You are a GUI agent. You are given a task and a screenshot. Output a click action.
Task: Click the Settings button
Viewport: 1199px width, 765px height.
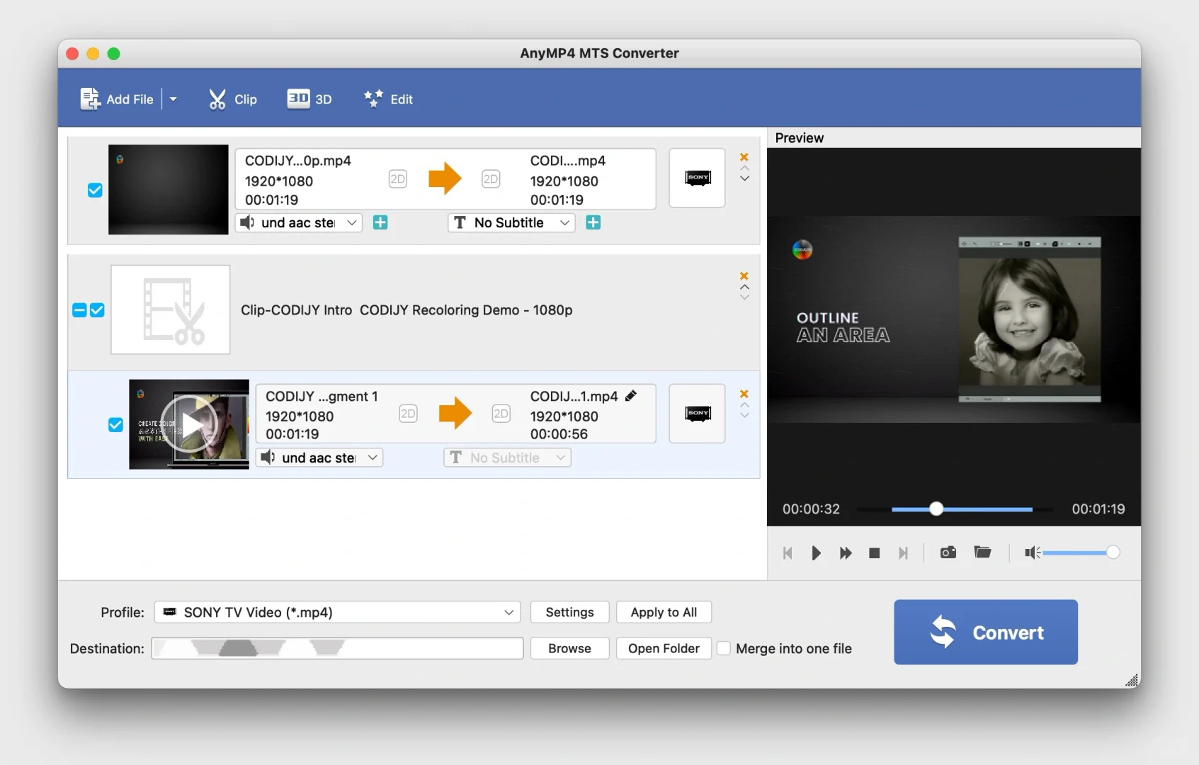tap(570, 612)
